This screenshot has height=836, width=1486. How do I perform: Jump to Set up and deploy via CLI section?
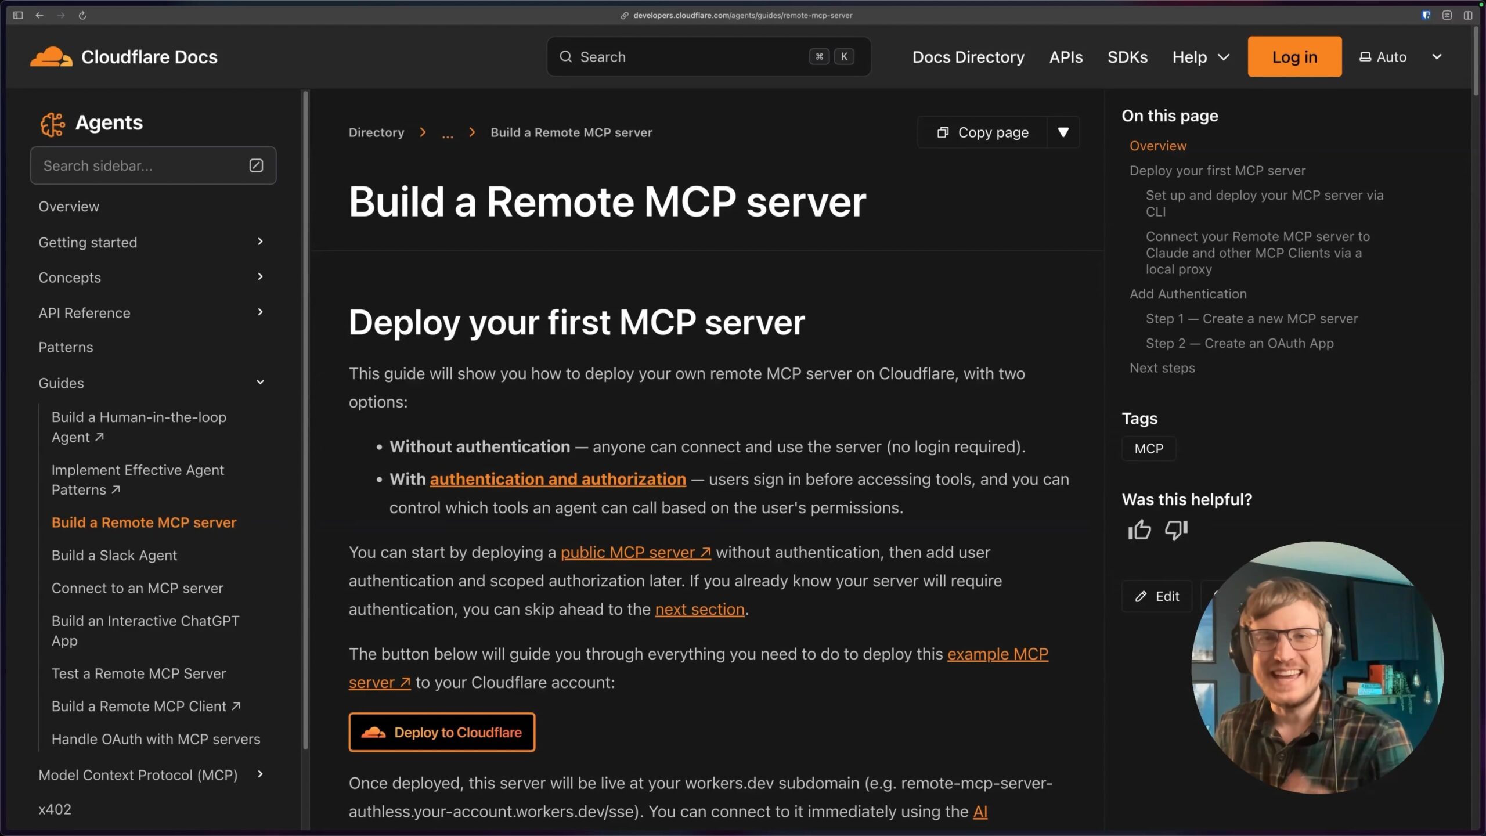(1264, 203)
